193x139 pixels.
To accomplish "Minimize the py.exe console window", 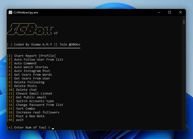I will pyautogui.click(x=159, y=12).
